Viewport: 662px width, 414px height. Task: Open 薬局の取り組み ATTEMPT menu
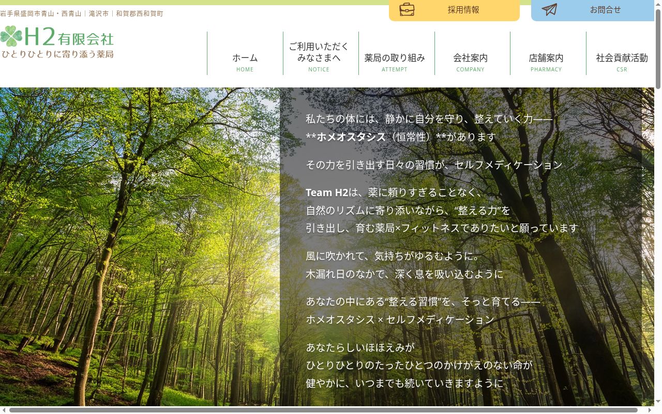pos(397,53)
